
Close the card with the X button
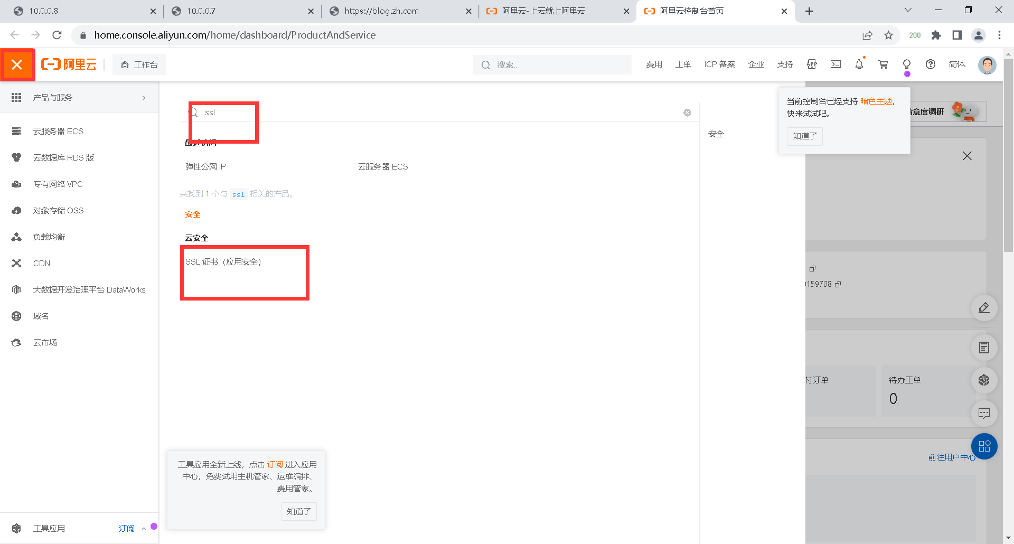coord(967,156)
